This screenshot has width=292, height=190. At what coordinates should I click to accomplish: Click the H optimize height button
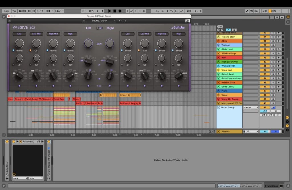click(277, 17)
